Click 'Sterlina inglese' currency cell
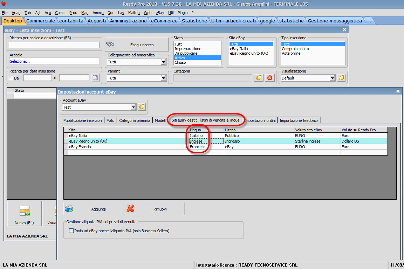404x269 pixels. [x=317, y=141]
